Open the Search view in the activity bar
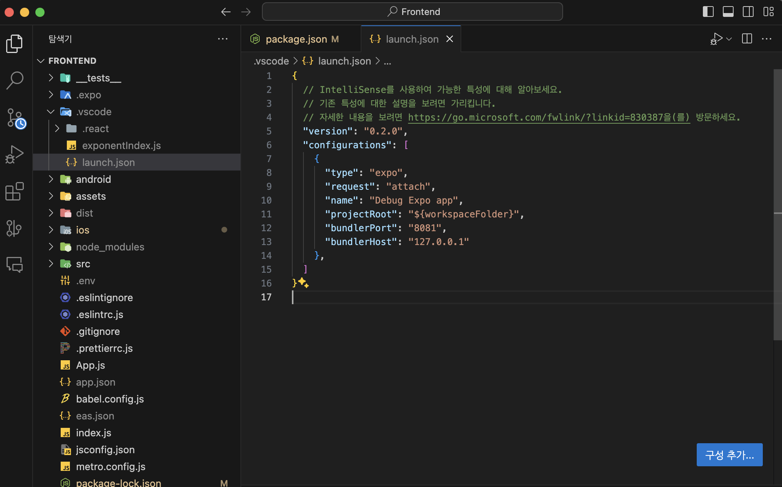 tap(15, 80)
